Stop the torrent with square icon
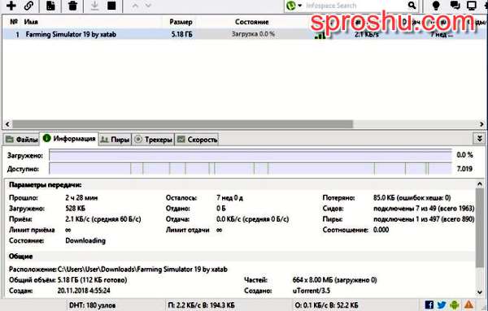Screen dimensions: 488x311 coord(111,6)
